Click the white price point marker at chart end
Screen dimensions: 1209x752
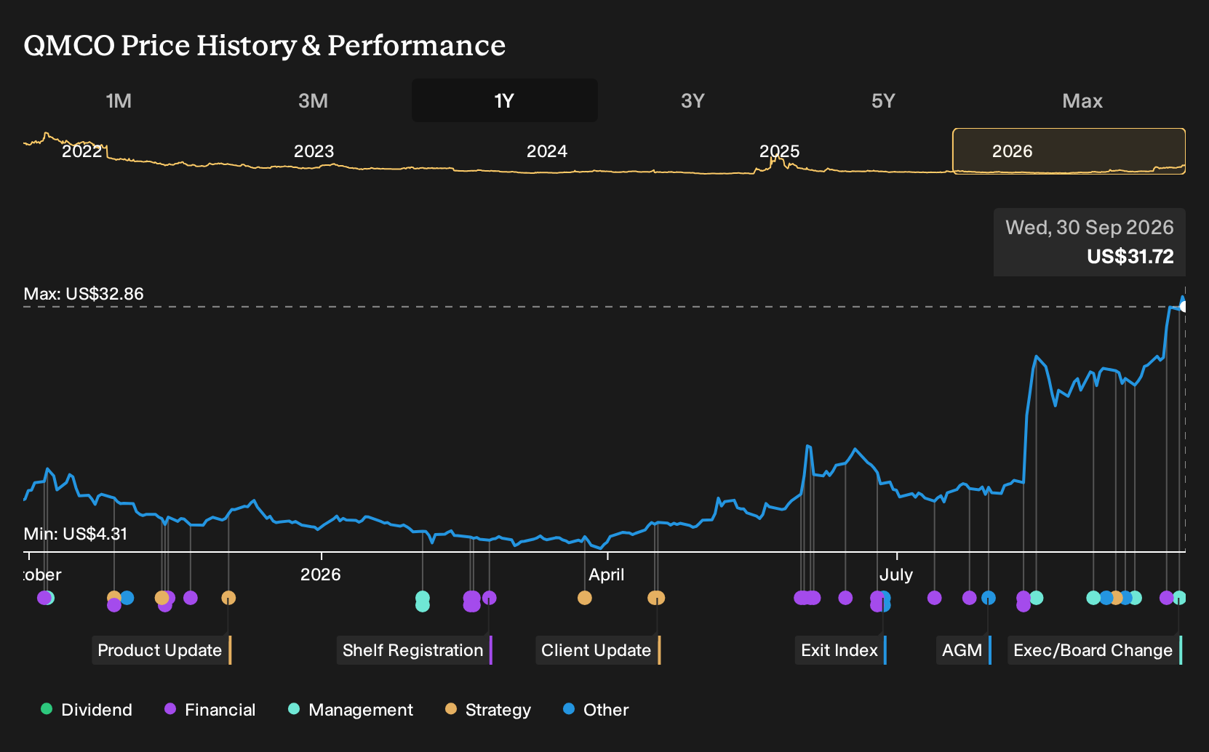click(1184, 307)
